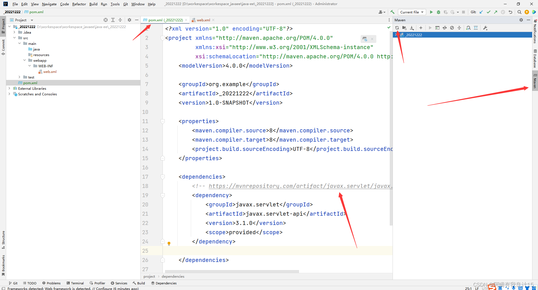Image resolution: width=538 pixels, height=290 pixels.
Task: Toggle skip tests mode in Maven
Action: [x=452, y=28]
